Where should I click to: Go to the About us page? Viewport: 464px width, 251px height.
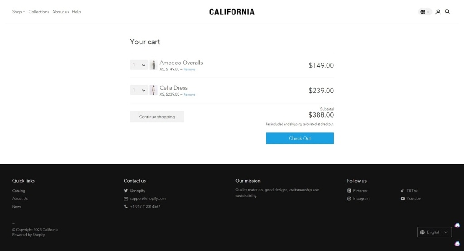click(x=60, y=12)
